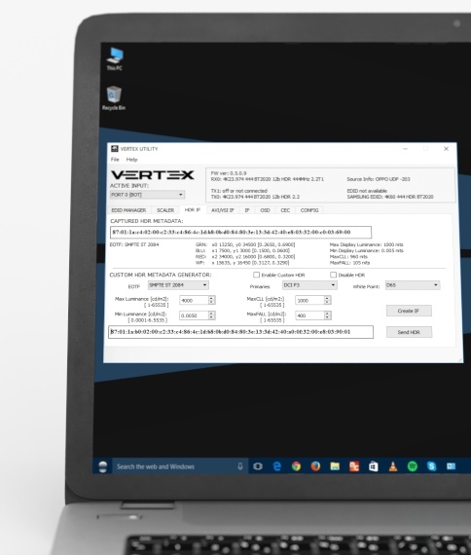
Task: Enable Custom HDR checkbox
Action: (x=257, y=275)
